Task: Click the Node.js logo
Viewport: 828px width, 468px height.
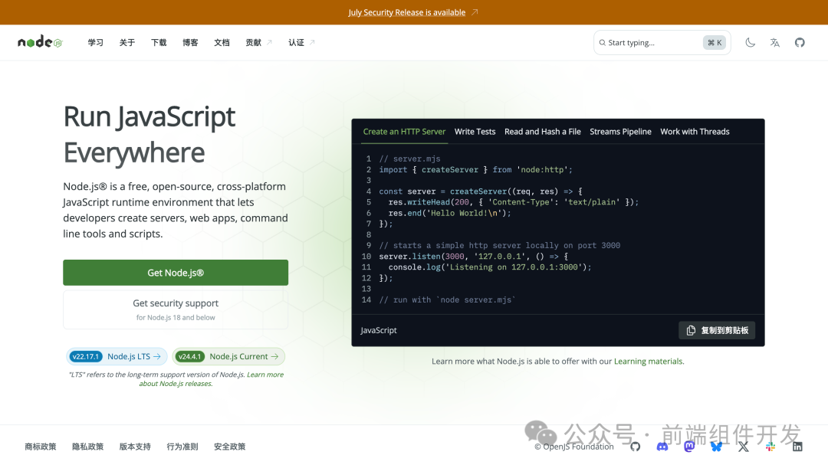Action: point(40,42)
